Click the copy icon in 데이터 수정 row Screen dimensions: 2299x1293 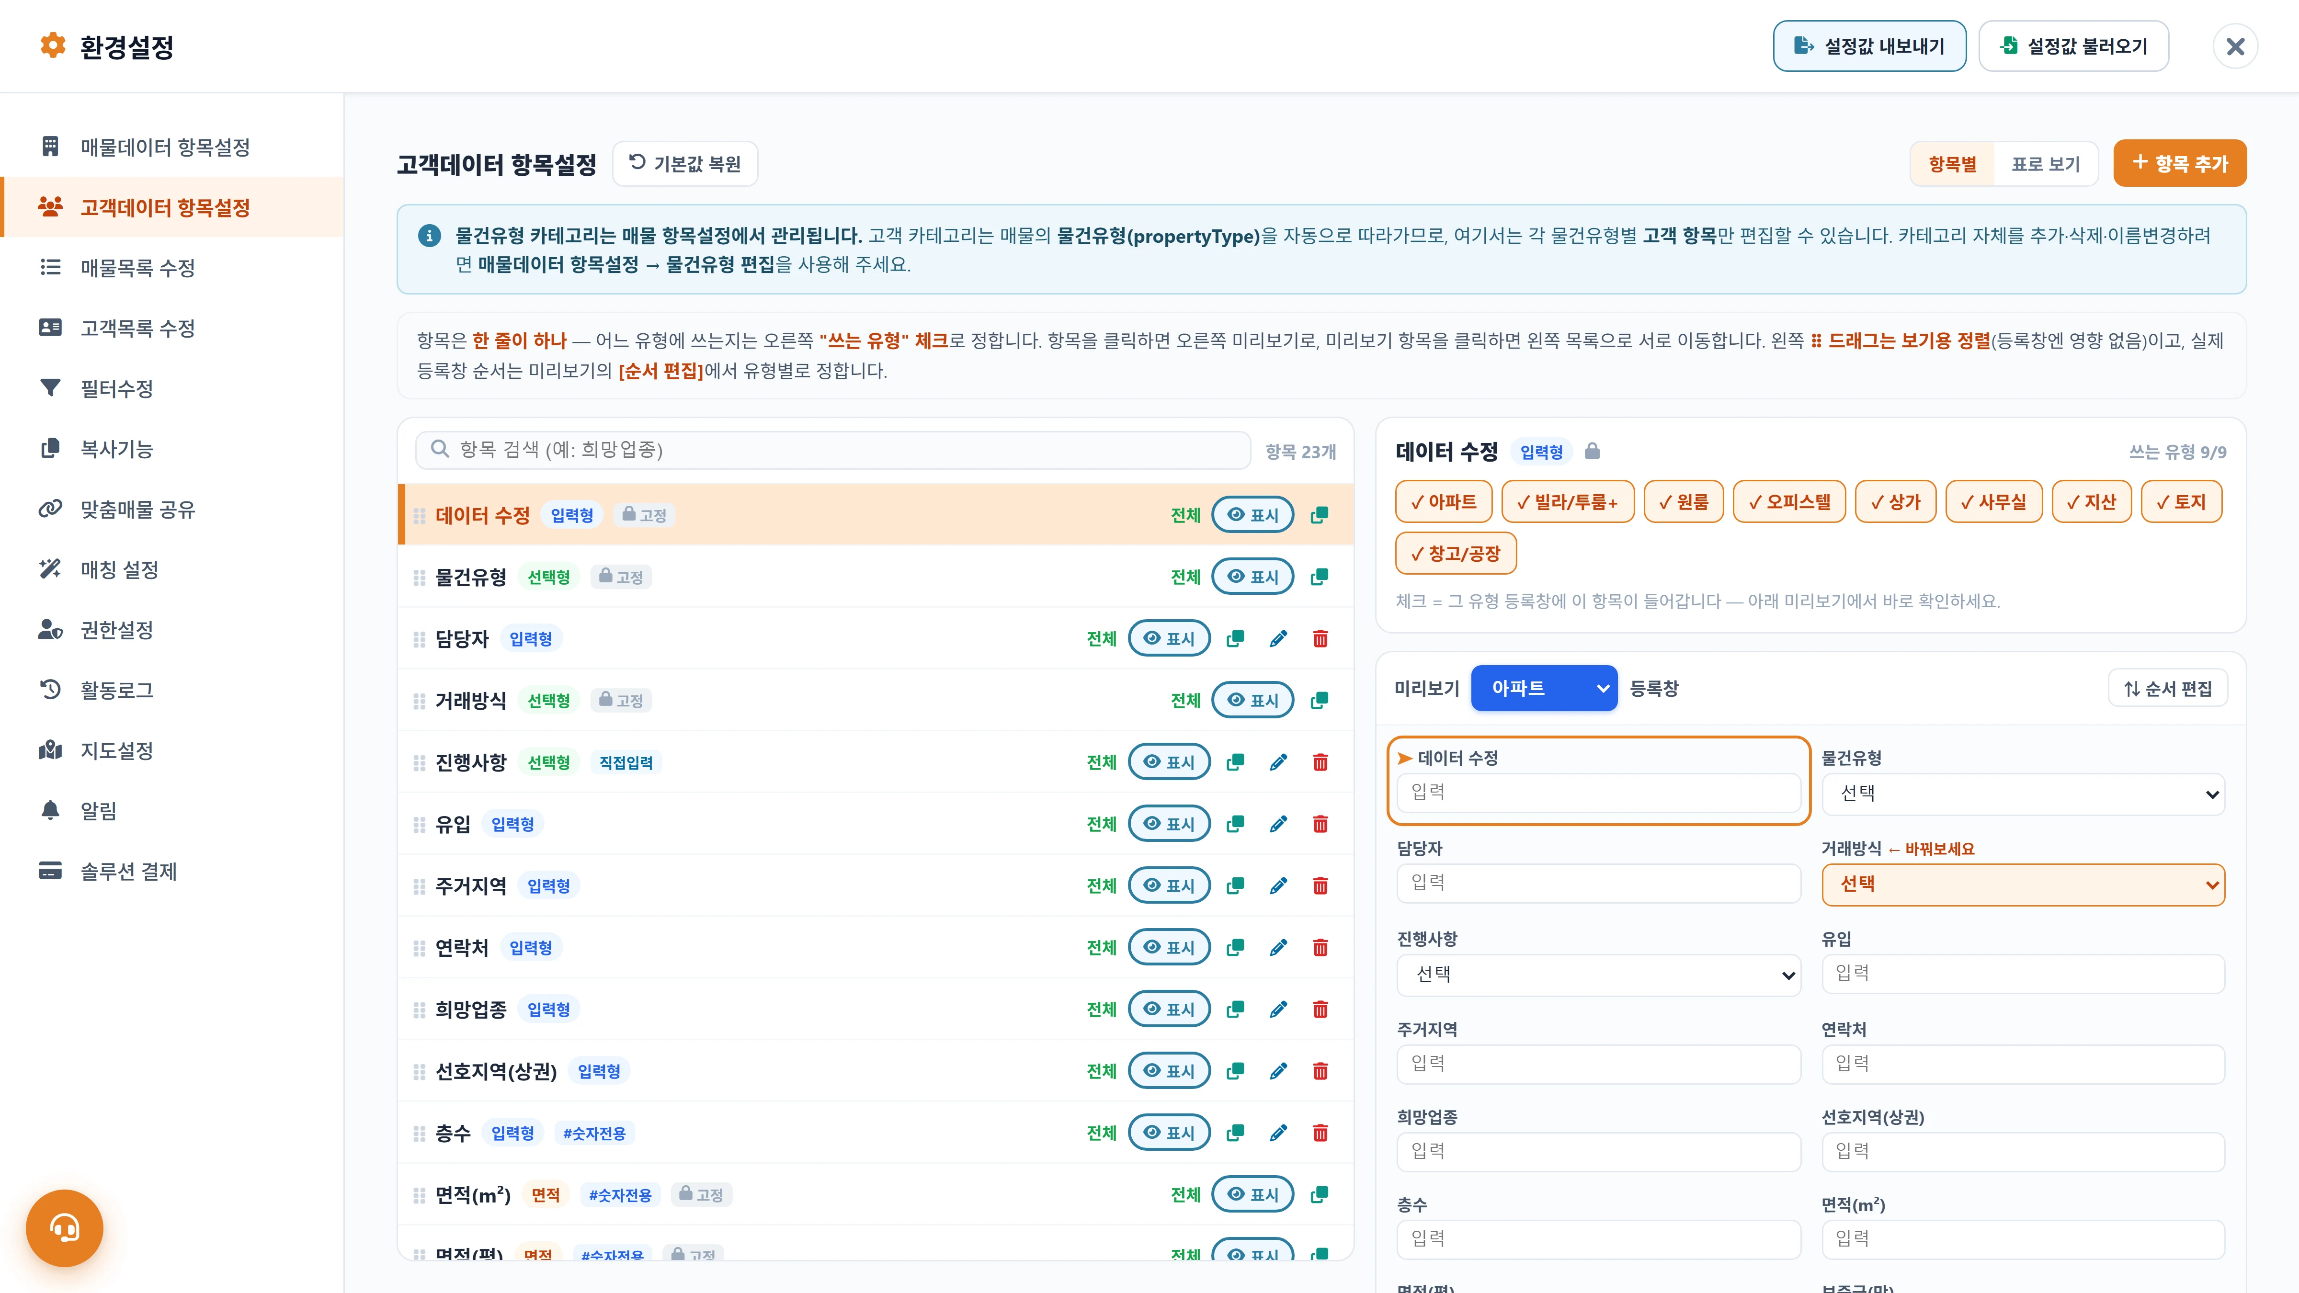[x=1319, y=515]
